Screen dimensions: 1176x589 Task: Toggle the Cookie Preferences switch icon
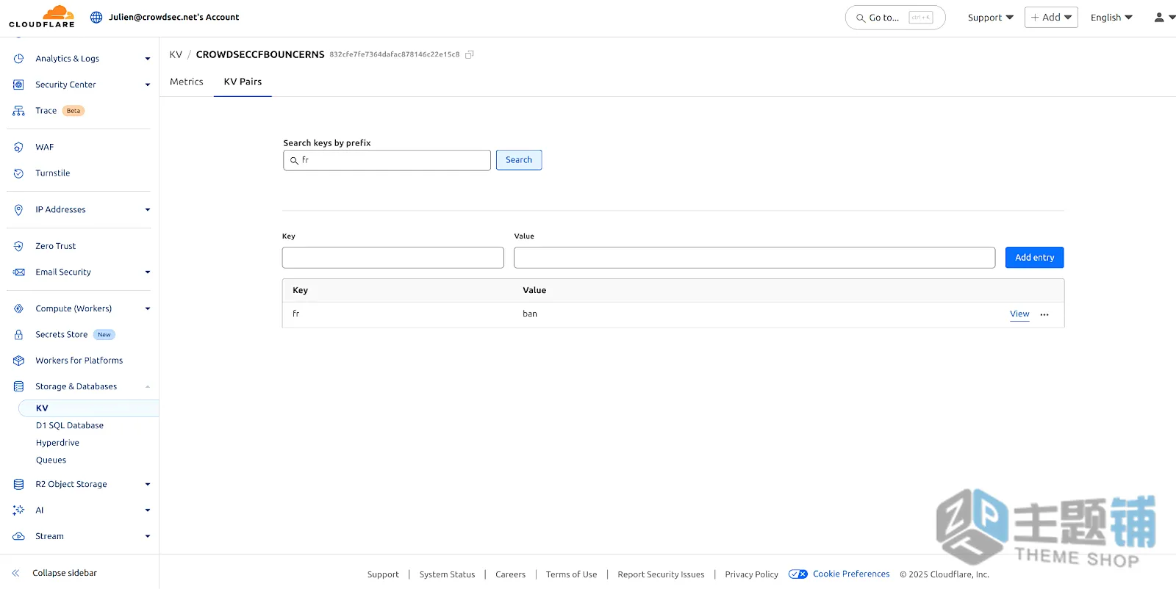[797, 574]
